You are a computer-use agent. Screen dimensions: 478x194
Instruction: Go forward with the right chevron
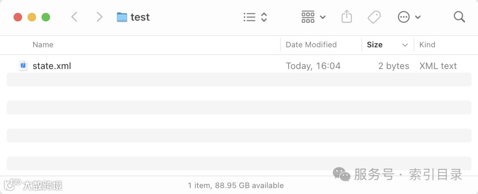pyautogui.click(x=100, y=17)
